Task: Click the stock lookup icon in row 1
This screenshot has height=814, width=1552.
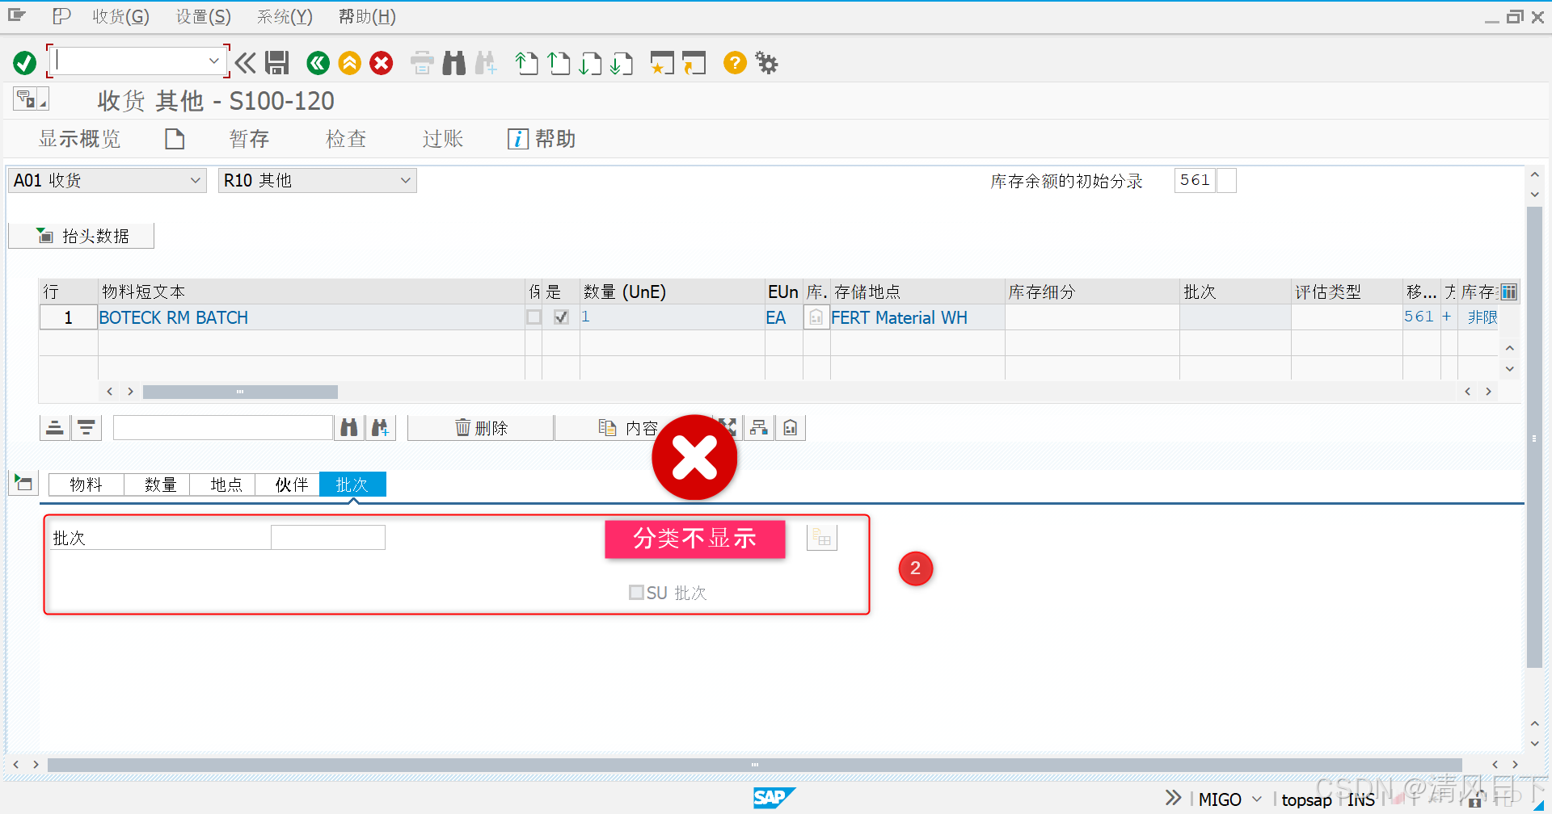Action: tap(816, 317)
